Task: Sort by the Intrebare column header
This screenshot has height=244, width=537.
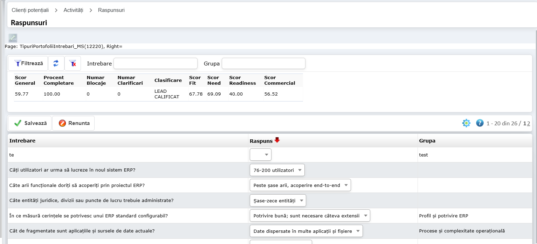Action: 22,141
